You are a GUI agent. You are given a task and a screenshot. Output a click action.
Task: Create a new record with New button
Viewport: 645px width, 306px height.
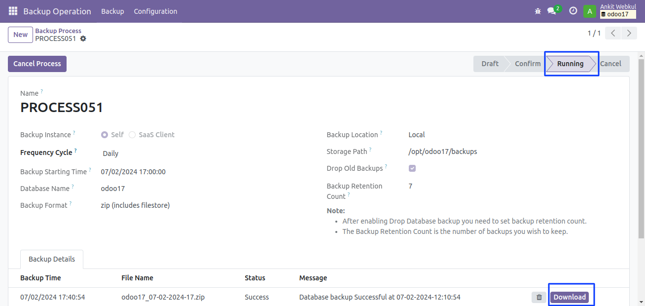click(20, 35)
